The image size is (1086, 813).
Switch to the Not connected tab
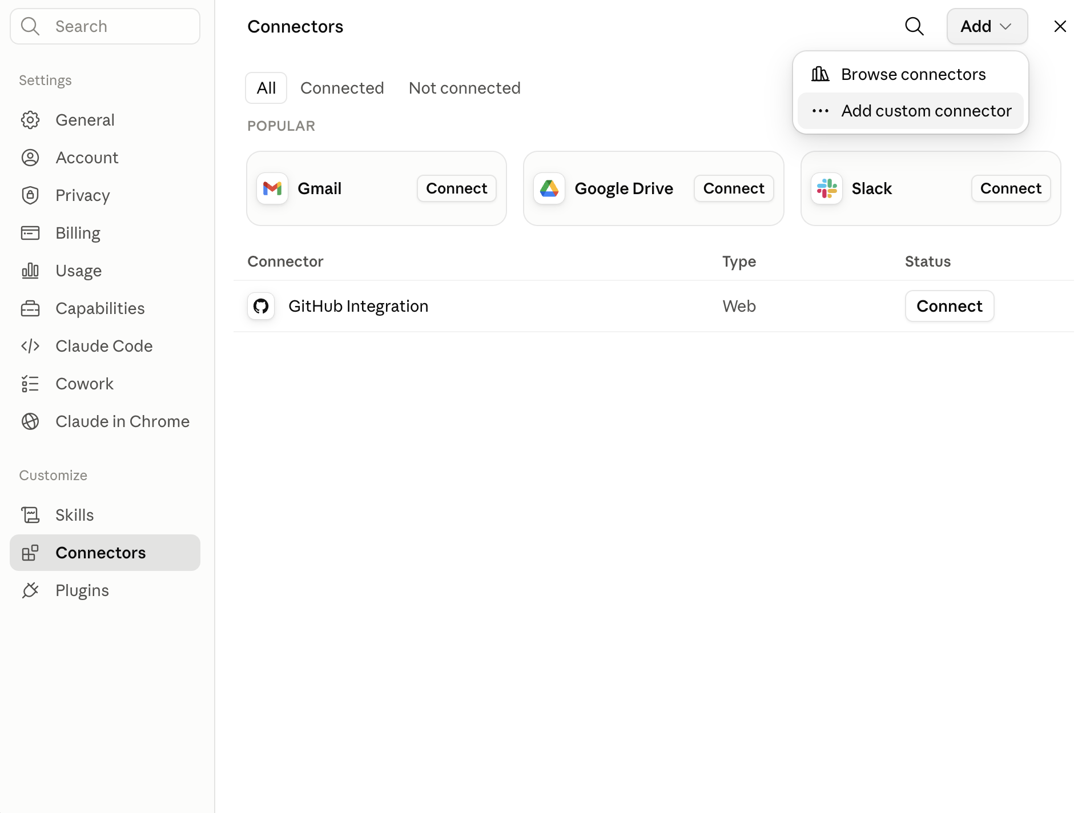465,88
